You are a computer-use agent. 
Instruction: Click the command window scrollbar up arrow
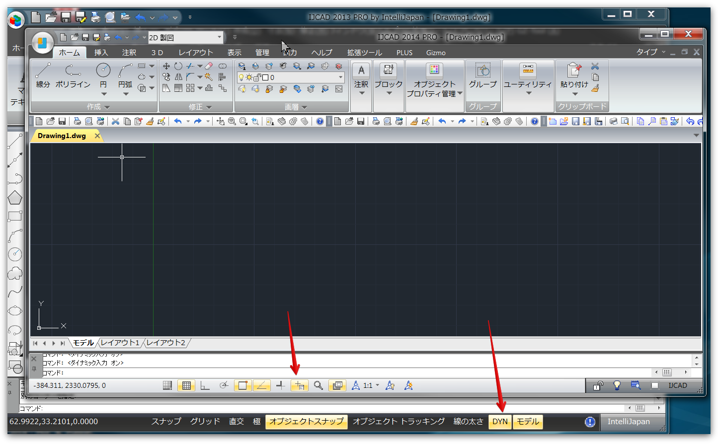[697, 358]
